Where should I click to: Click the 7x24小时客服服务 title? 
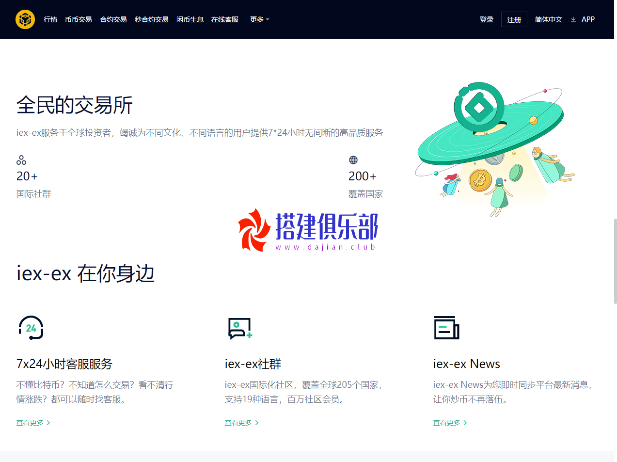(64, 364)
